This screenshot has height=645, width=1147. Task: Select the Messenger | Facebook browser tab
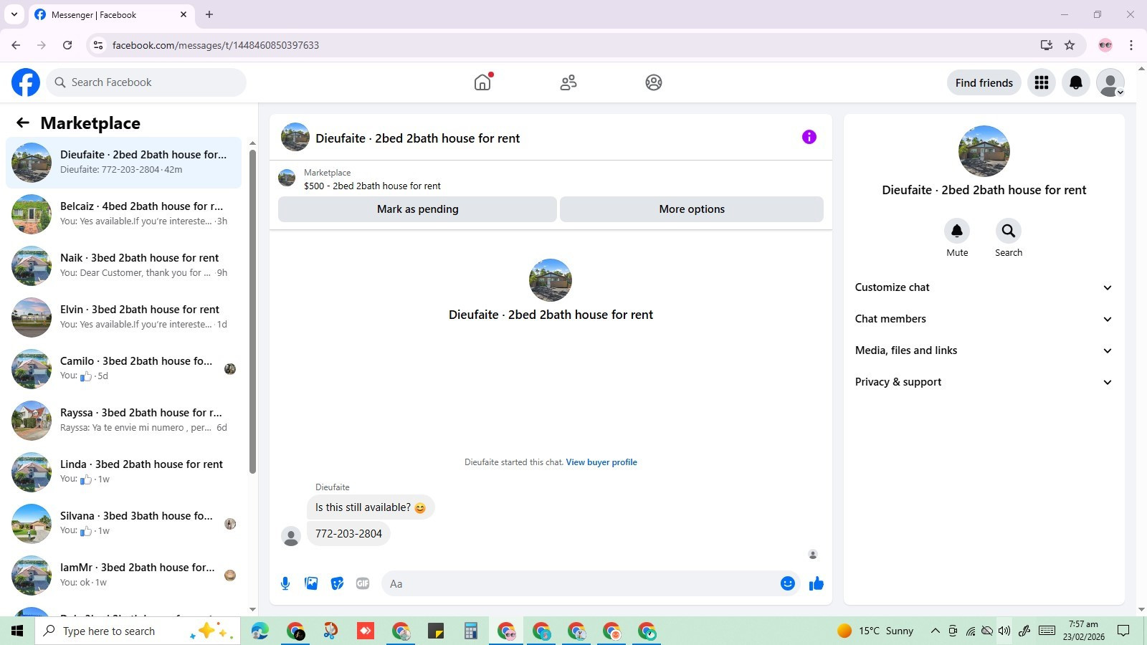point(111,14)
